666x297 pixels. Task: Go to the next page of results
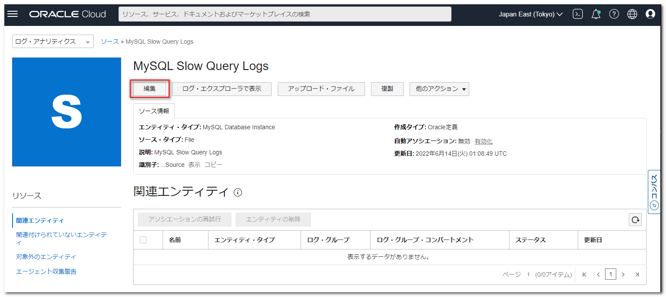point(623,275)
